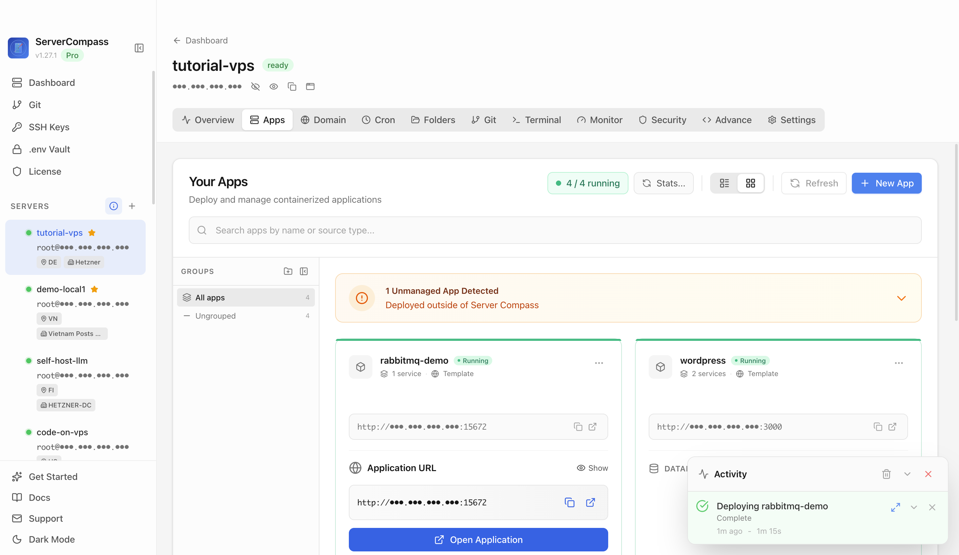
Task: Copy wordpress port 3000 URL
Action: (x=878, y=427)
